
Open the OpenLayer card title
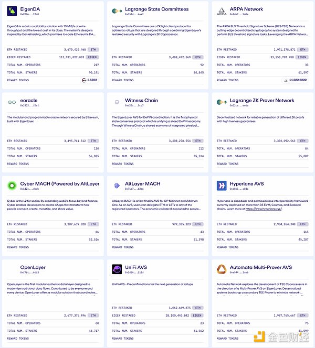pyautogui.click(x=33, y=267)
